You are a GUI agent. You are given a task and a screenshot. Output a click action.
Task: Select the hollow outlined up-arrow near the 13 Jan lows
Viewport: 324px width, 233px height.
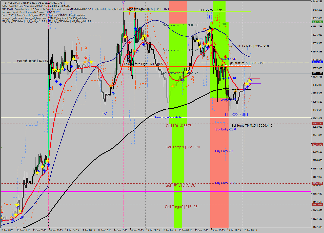point(26,195)
